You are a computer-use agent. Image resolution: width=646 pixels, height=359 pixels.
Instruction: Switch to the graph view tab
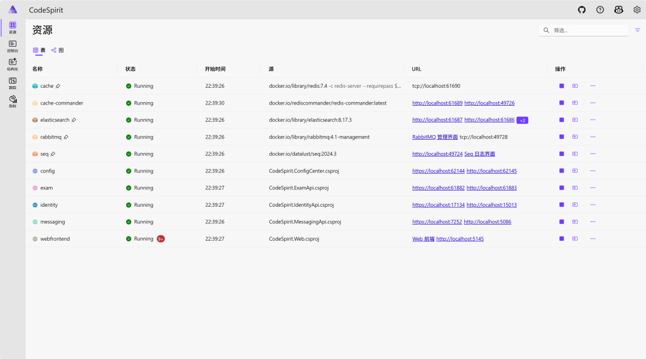[57, 50]
